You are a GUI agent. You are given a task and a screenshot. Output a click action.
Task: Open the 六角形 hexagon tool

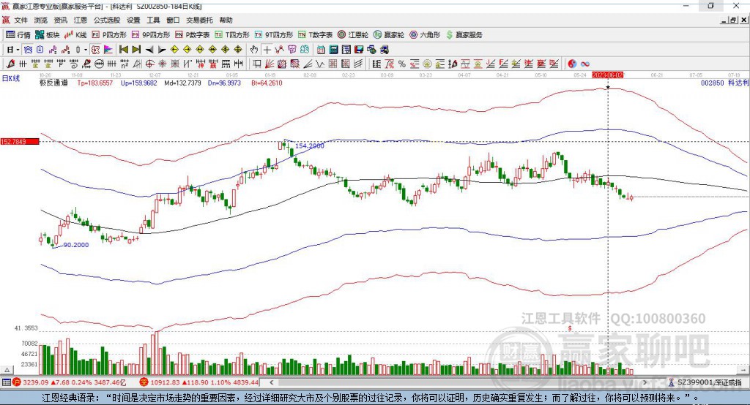tap(425, 35)
